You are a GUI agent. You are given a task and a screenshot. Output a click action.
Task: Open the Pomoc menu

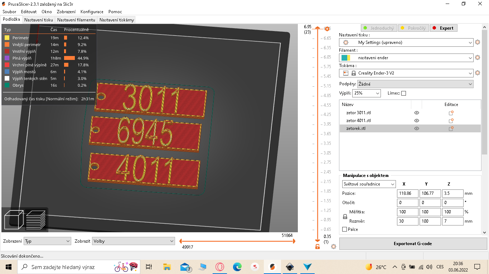[x=115, y=12]
